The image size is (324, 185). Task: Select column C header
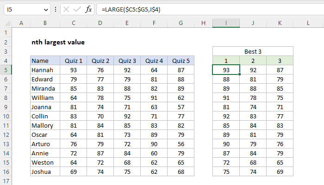point(74,23)
